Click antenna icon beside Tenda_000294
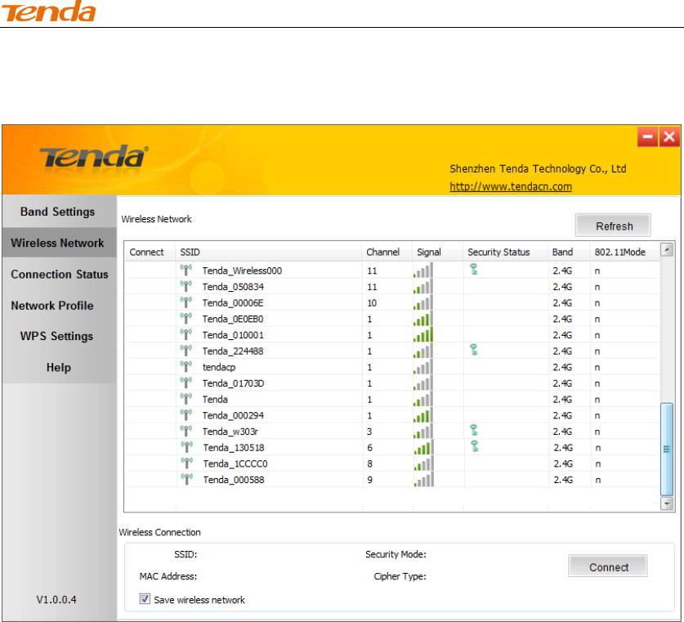 (x=186, y=415)
